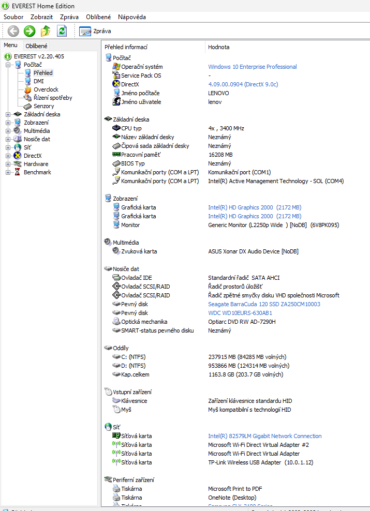370x511 pixels.
Task: Click the CPU typ chip icon
Action: click(116, 128)
